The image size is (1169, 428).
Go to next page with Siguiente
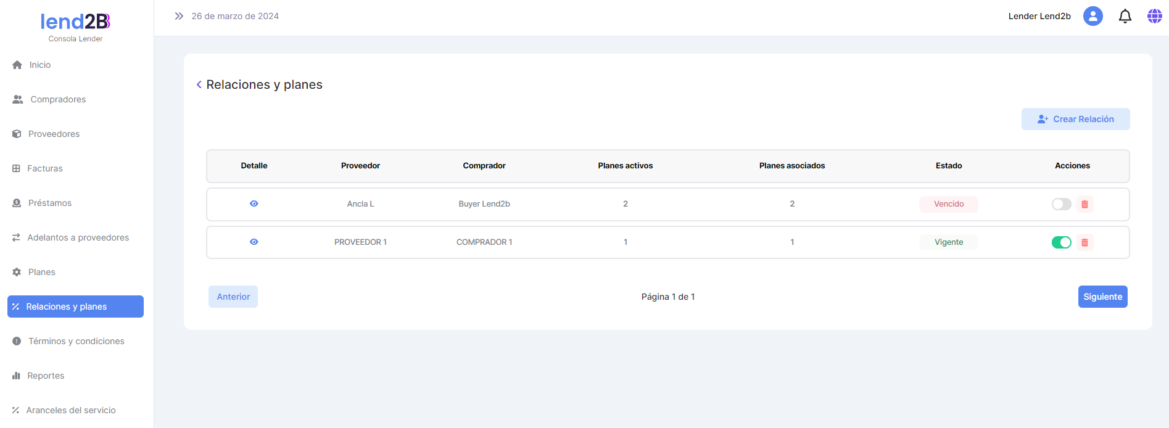(x=1102, y=297)
